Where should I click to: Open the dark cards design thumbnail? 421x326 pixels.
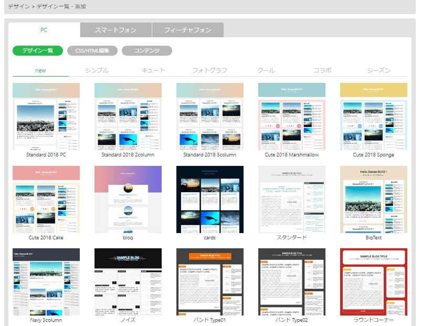click(x=209, y=199)
